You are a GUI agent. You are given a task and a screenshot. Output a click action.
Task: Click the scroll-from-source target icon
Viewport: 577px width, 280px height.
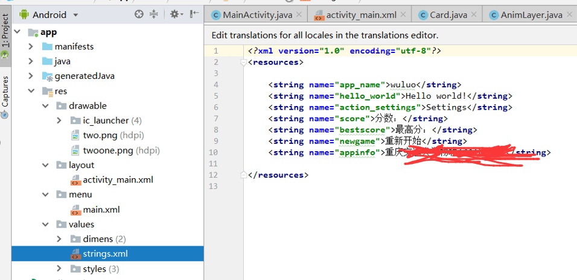tap(139, 14)
